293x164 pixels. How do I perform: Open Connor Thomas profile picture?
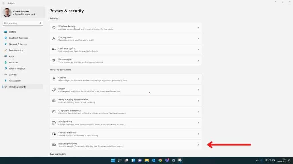click(x=7, y=13)
